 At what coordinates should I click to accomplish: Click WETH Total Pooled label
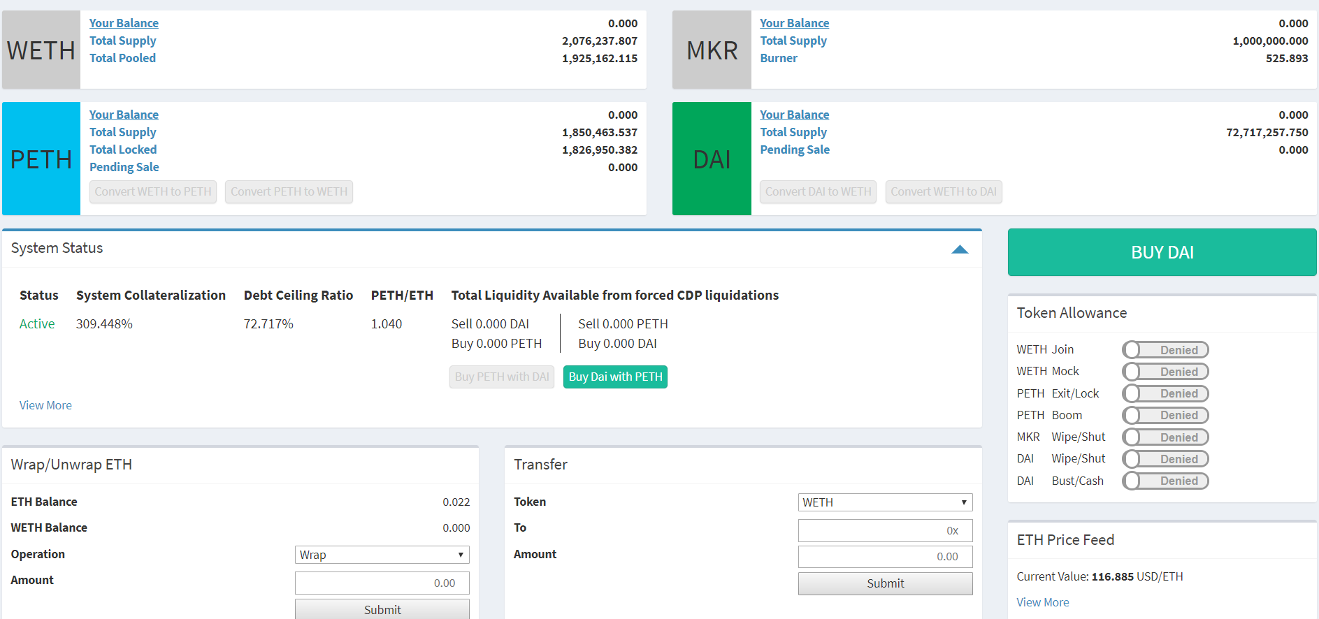pyautogui.click(x=122, y=58)
